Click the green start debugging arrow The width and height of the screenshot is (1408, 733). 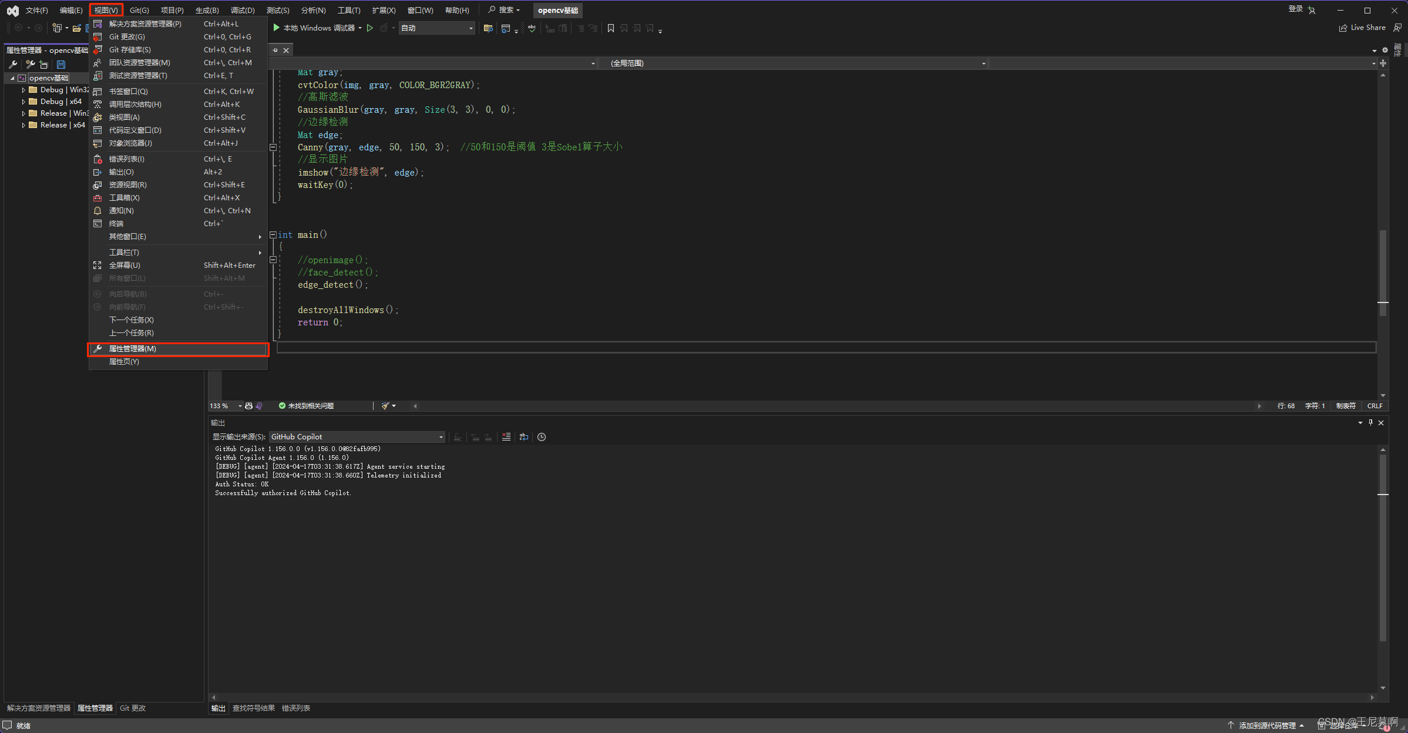[276, 28]
